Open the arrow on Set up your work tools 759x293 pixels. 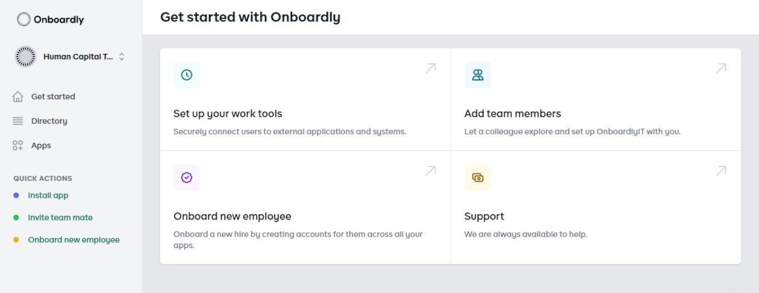coord(430,68)
